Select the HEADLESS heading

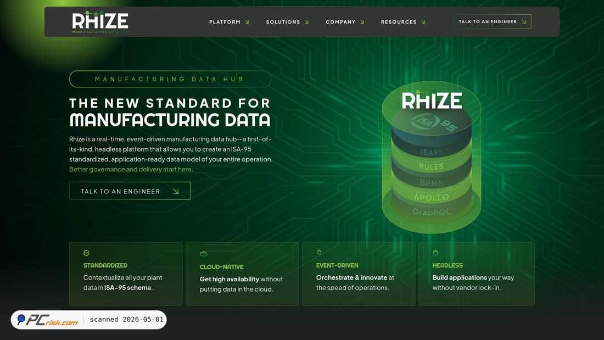click(x=447, y=265)
